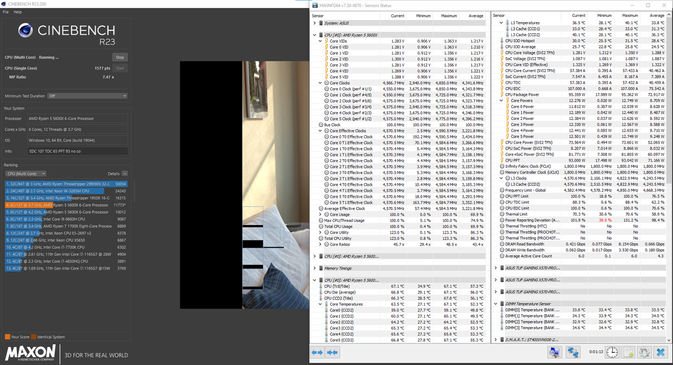The width and height of the screenshot is (673, 365).
Task: Click the MAXON logo
Action: (30, 353)
